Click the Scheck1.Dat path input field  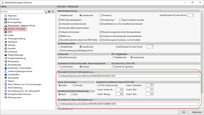129,76
